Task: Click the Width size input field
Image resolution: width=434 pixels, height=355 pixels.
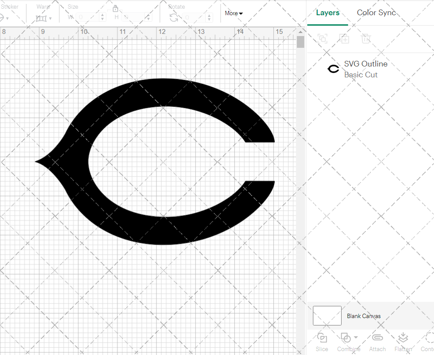Action: point(88,17)
